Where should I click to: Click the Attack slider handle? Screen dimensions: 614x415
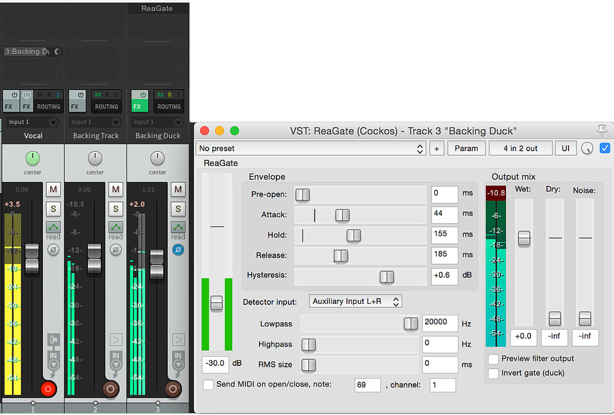tap(342, 215)
